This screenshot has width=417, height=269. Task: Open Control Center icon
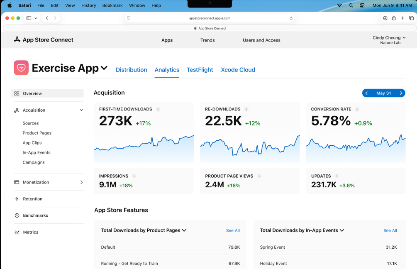[x=362, y=5]
